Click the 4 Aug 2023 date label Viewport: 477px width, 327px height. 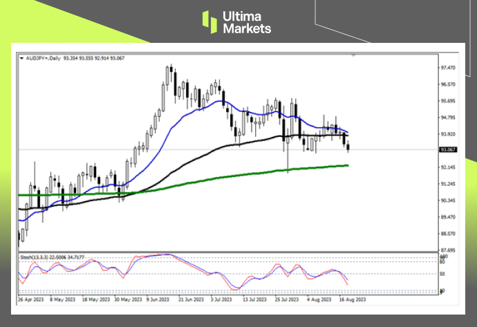pyautogui.click(x=319, y=299)
